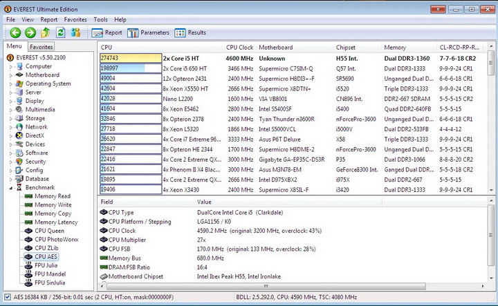Click the Field column header
Image resolution: width=498 pixels, height=306 pixels.
[x=145, y=202]
